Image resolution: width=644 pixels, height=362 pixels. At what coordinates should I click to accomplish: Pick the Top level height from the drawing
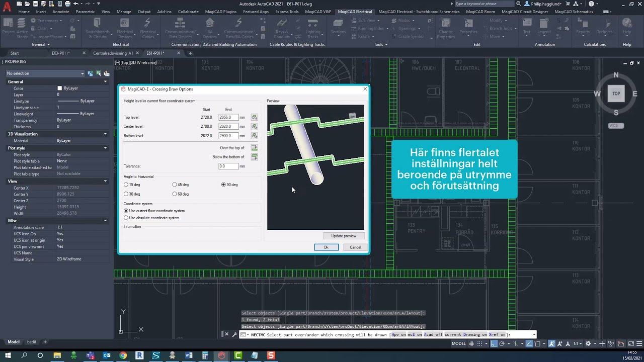(x=254, y=117)
